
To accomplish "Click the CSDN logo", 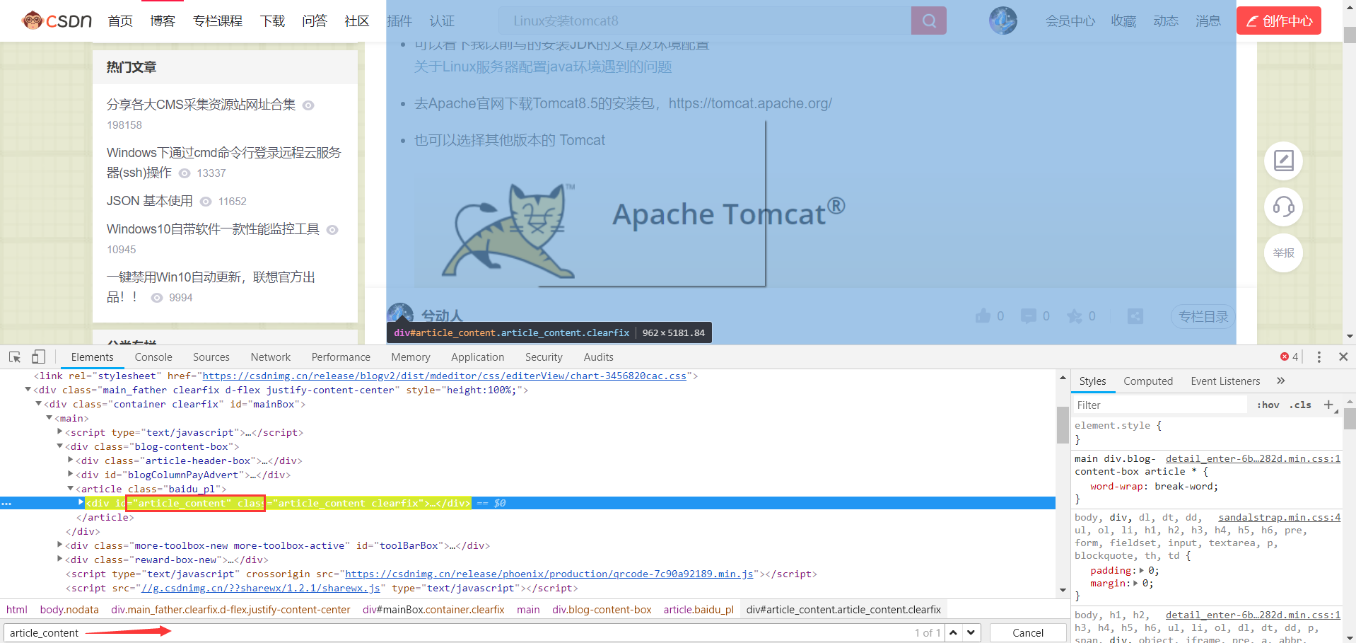I will (57, 21).
